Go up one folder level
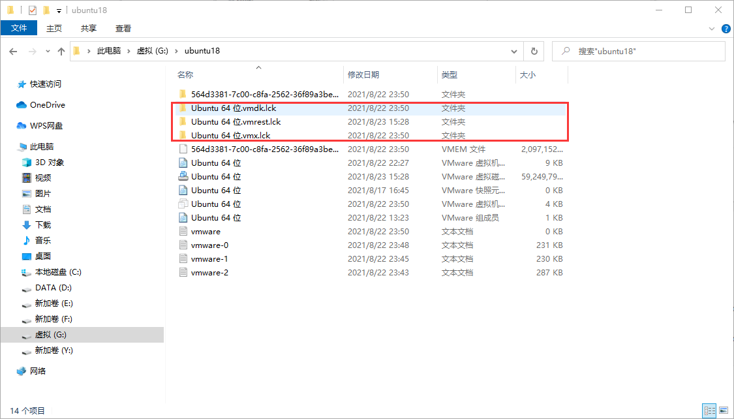Viewport: 734px width, 419px height. point(61,51)
